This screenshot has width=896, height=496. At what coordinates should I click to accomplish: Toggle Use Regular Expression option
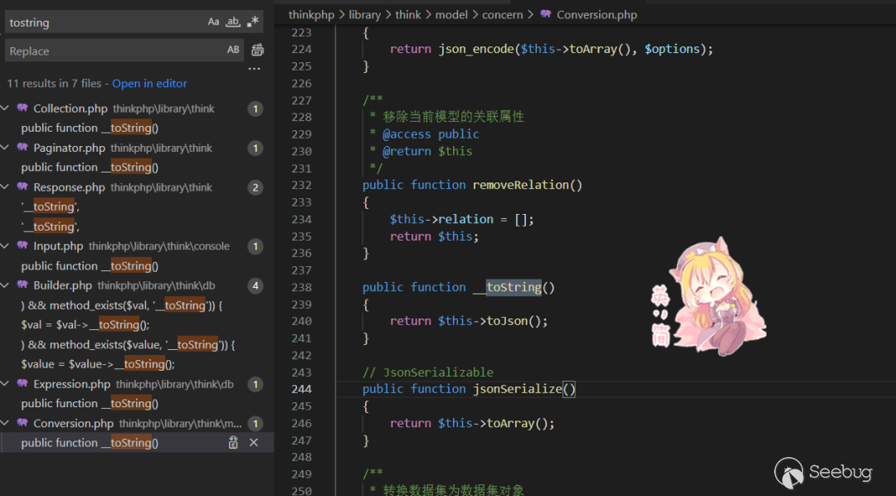[252, 22]
